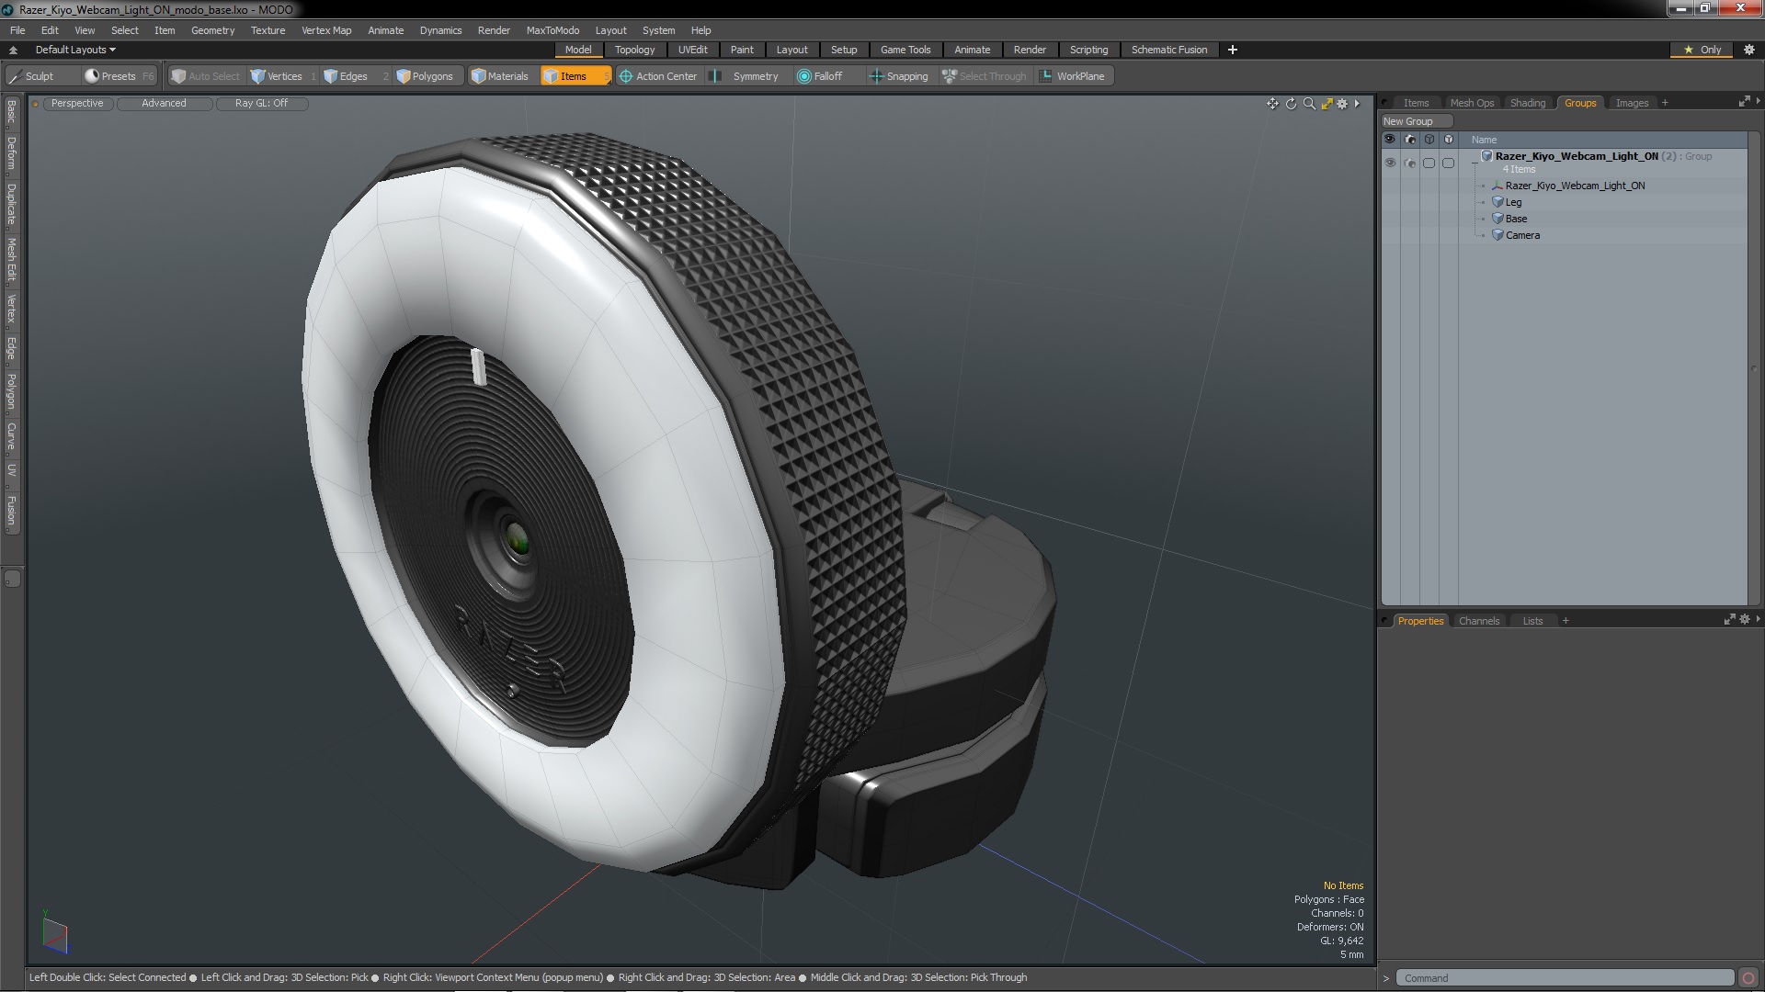The width and height of the screenshot is (1765, 992).
Task: Open the Default Layouts dropdown
Action: click(75, 50)
